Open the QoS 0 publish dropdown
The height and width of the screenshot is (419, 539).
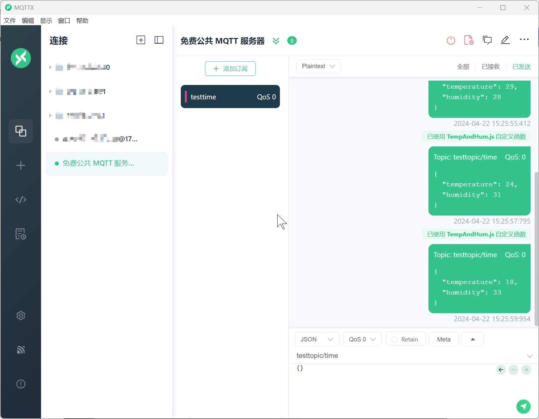363,339
